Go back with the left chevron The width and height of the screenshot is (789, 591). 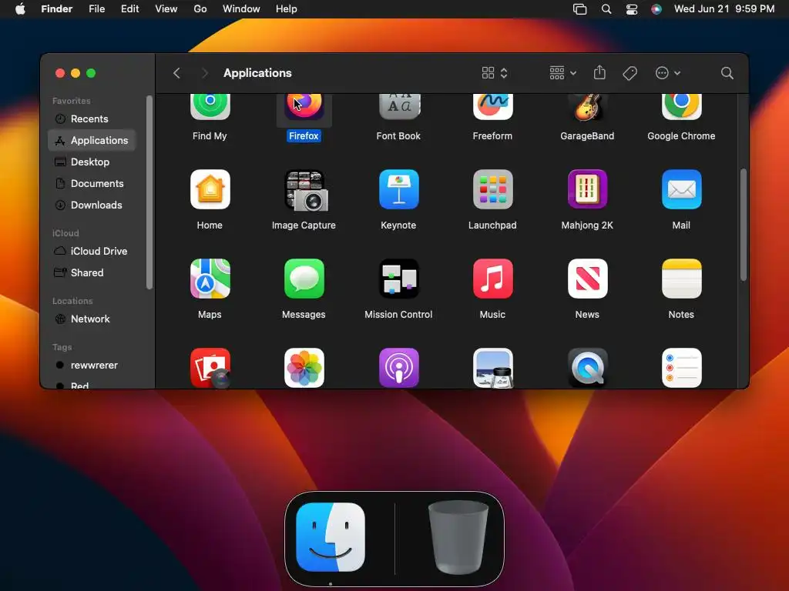click(x=176, y=73)
